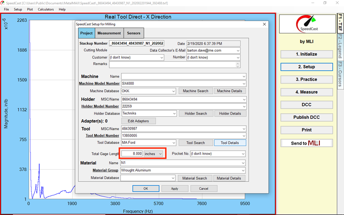The width and height of the screenshot is (344, 215).
Task: Click the 4. Measure button
Action: 306,92
